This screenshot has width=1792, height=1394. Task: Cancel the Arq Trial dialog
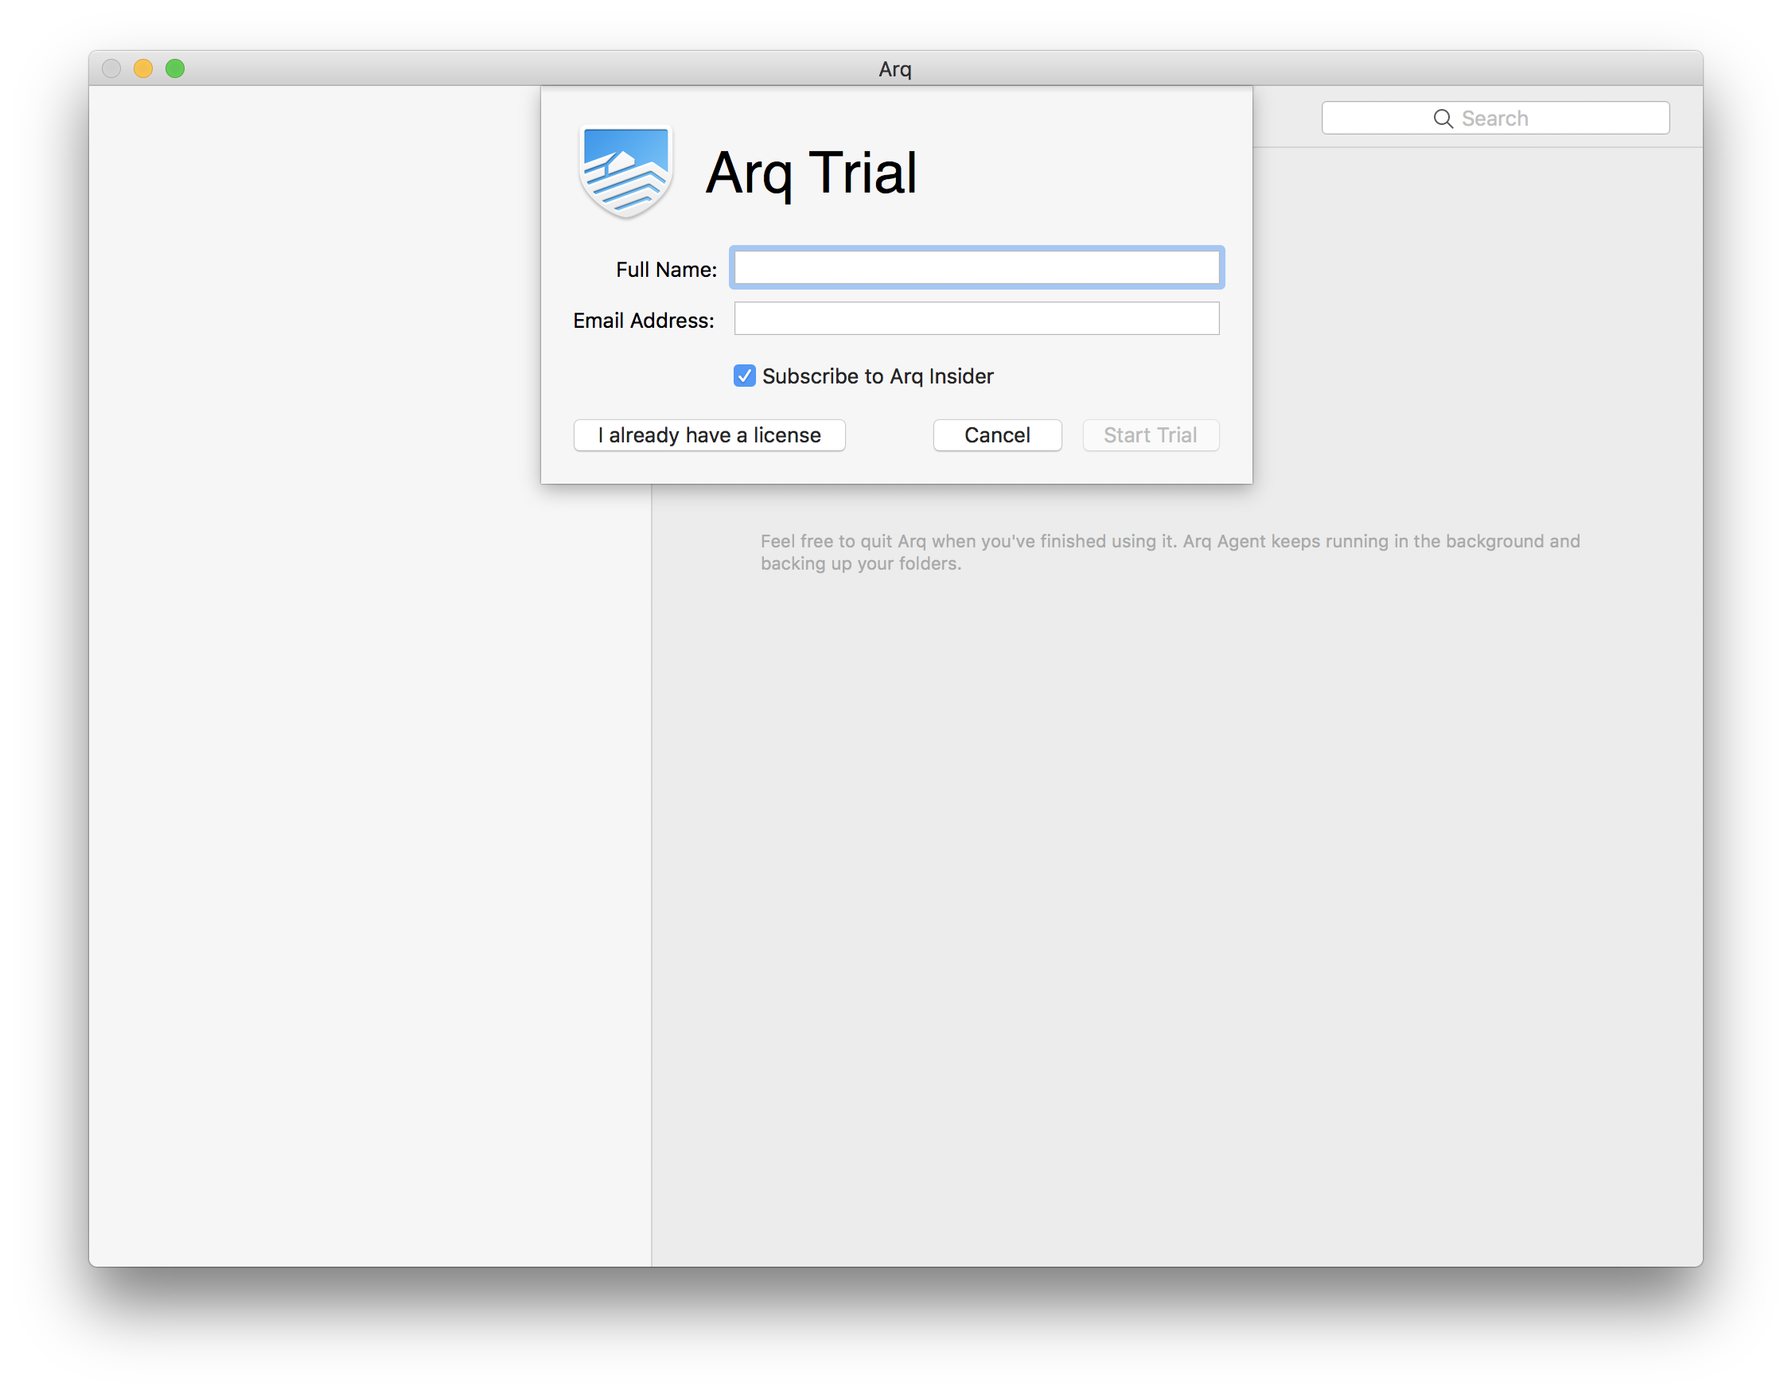pyautogui.click(x=997, y=435)
